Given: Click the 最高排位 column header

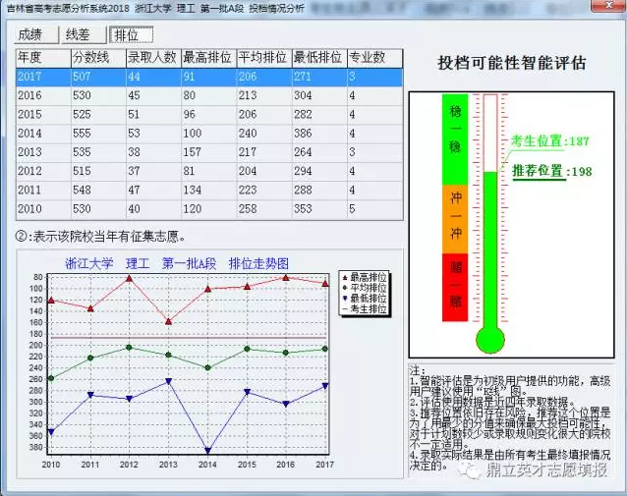Looking at the screenshot, I should (x=208, y=58).
